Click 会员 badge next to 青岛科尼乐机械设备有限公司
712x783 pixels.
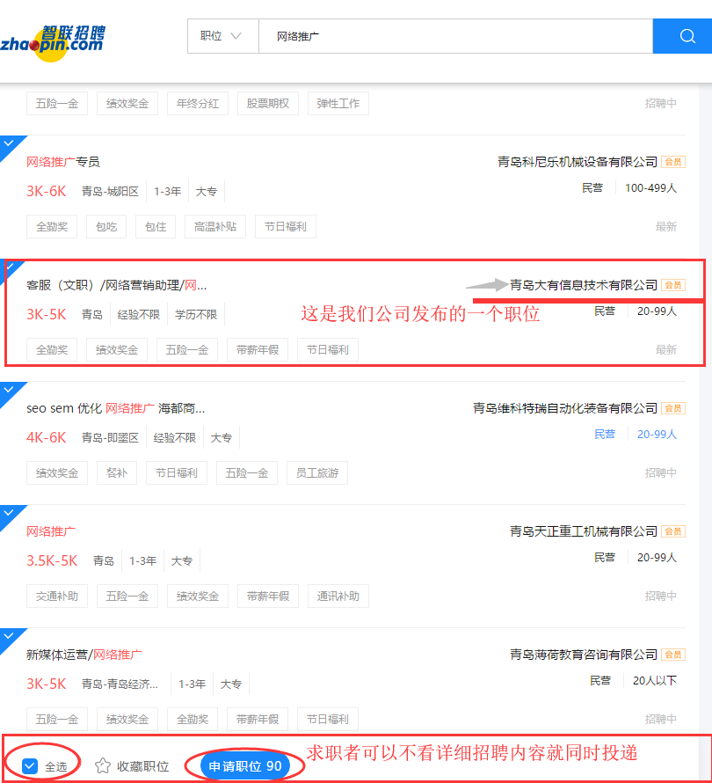[673, 162]
